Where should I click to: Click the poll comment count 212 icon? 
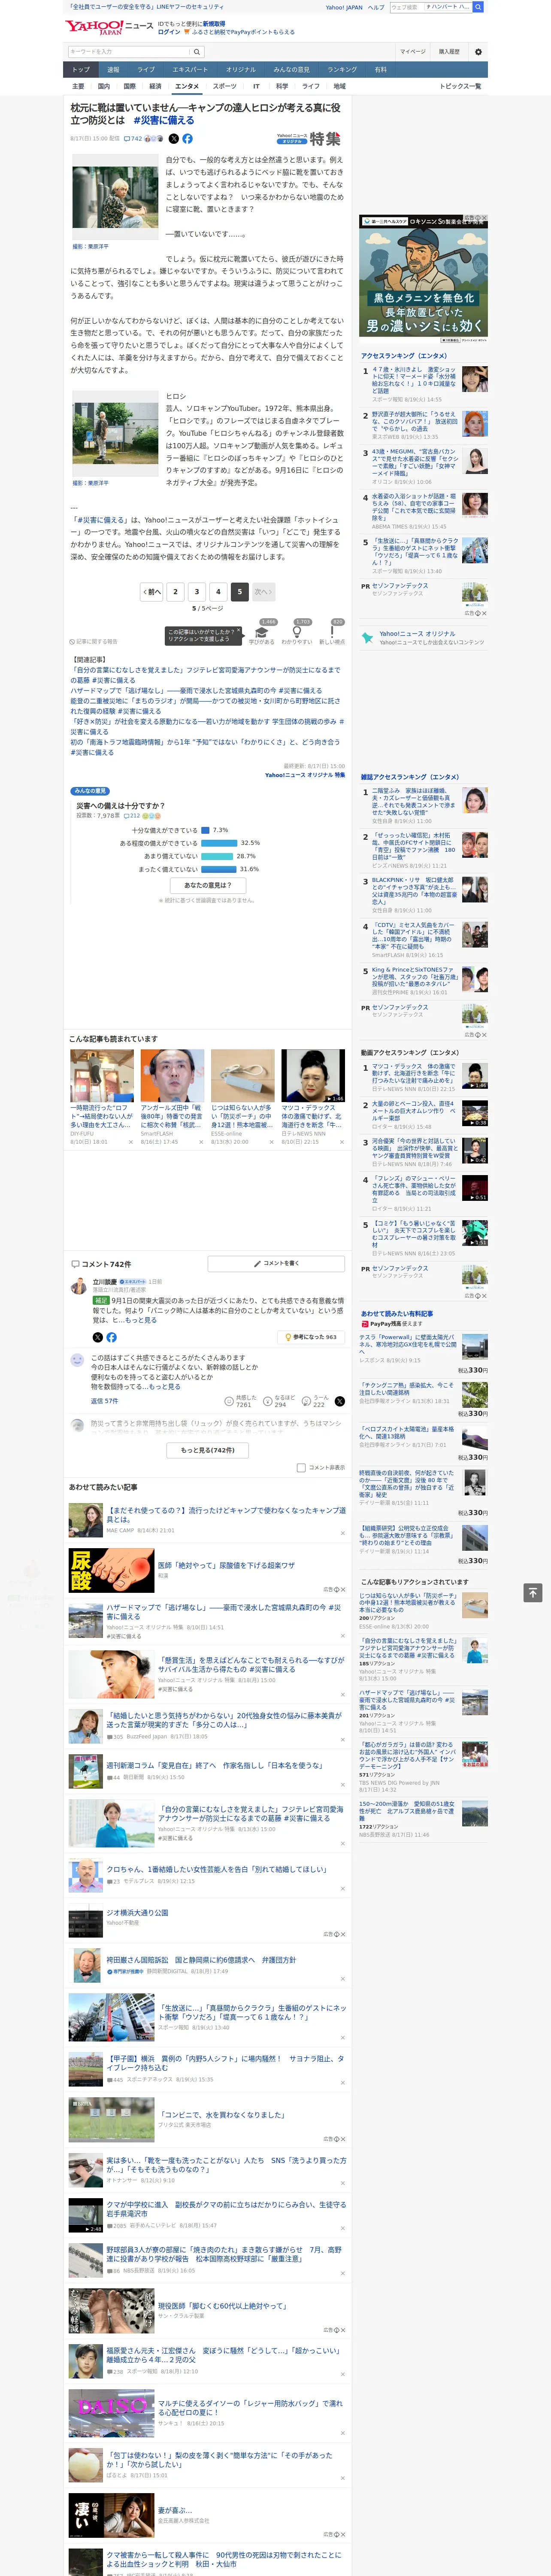click(132, 816)
